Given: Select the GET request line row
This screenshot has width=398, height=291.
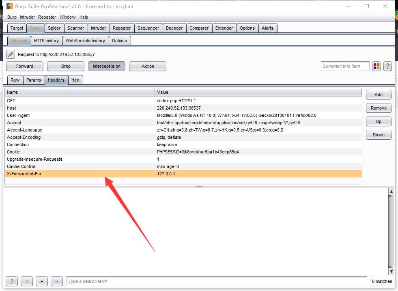Looking at the screenshot, I should pyautogui.click(x=183, y=101).
